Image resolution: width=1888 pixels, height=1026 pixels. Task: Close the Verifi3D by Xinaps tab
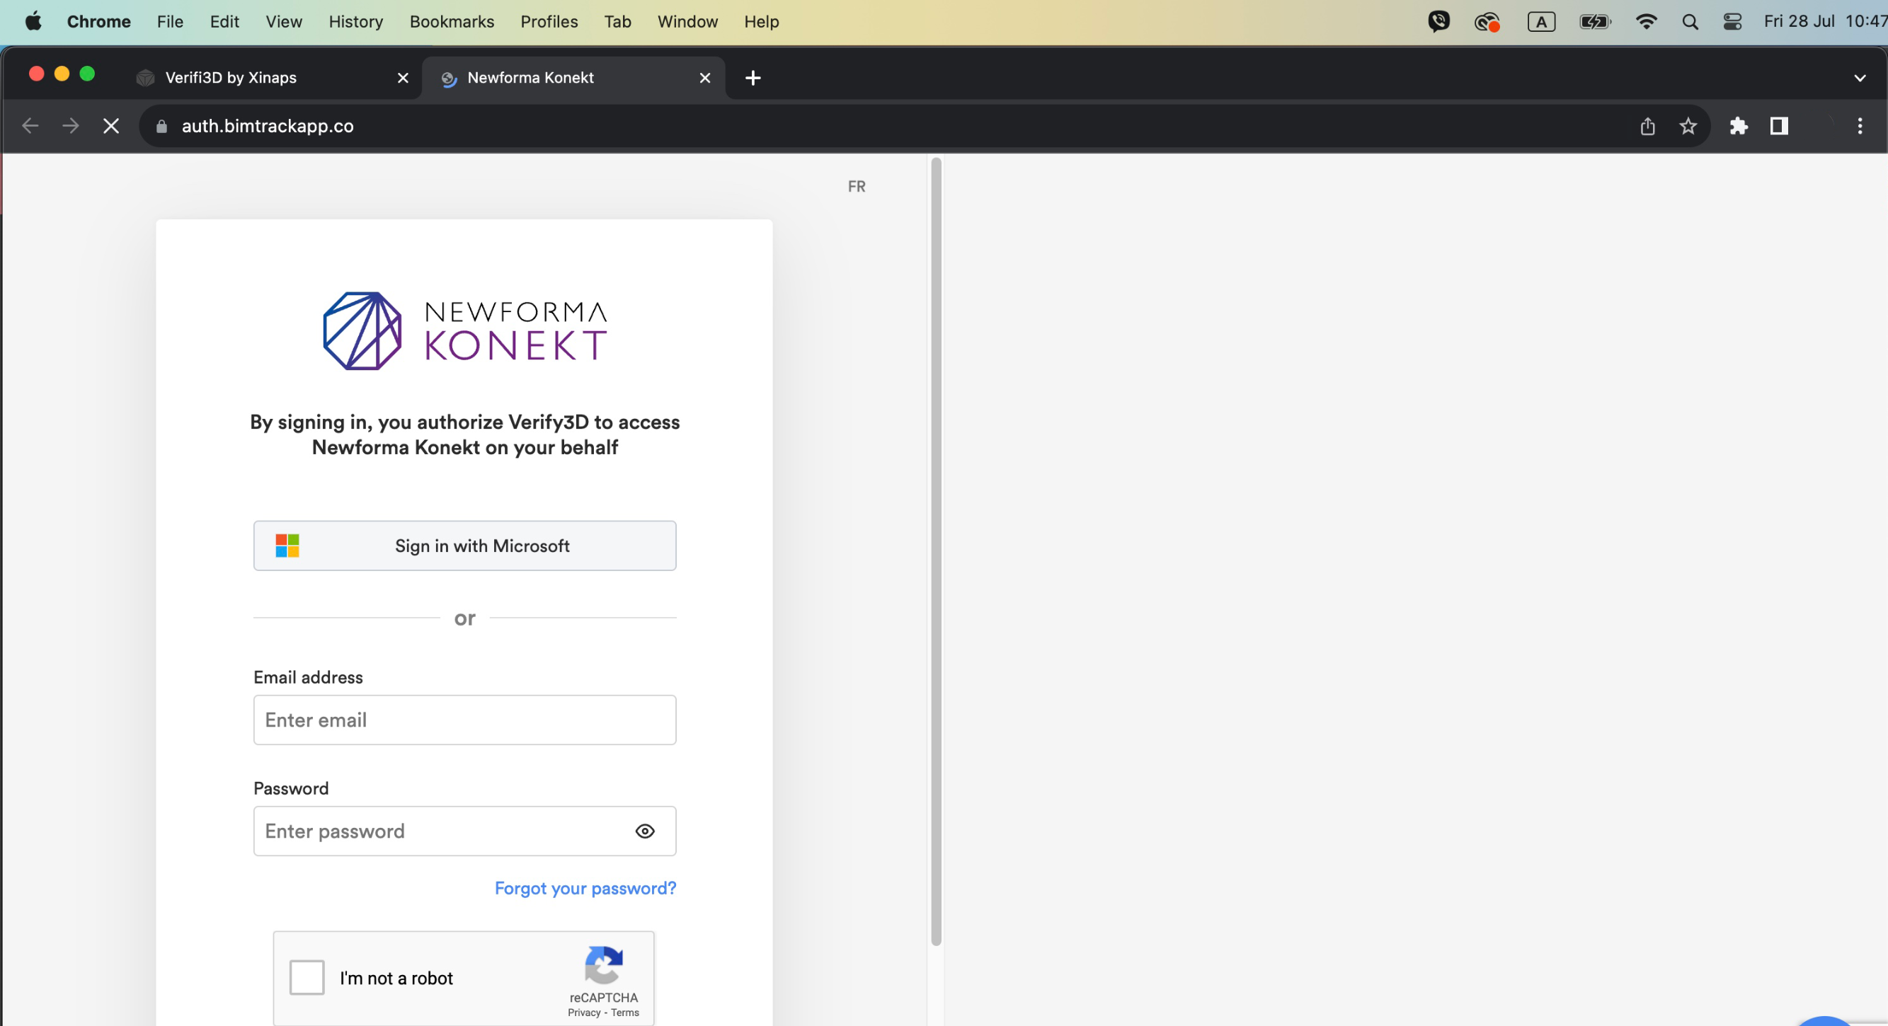[403, 78]
